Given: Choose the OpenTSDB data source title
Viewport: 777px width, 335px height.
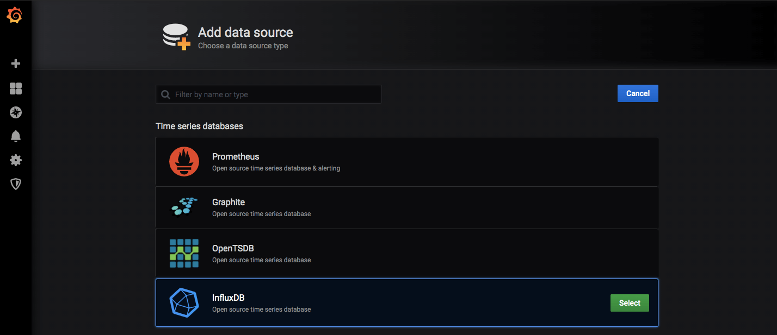Looking at the screenshot, I should [233, 248].
